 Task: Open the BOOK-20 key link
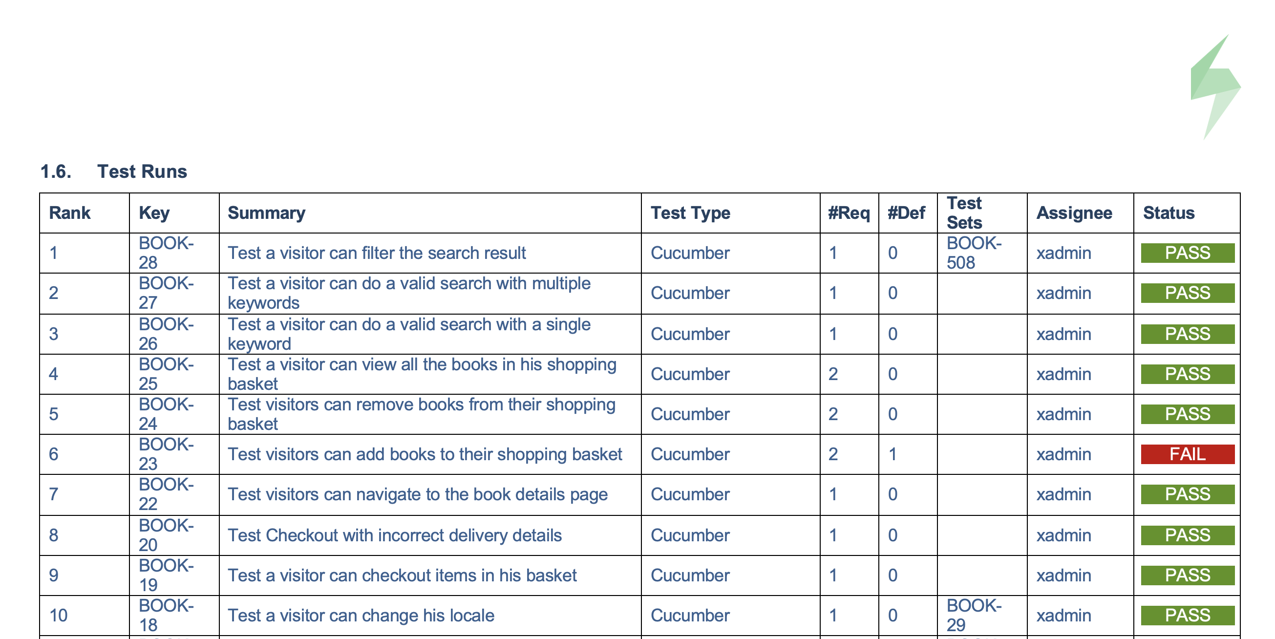(166, 535)
